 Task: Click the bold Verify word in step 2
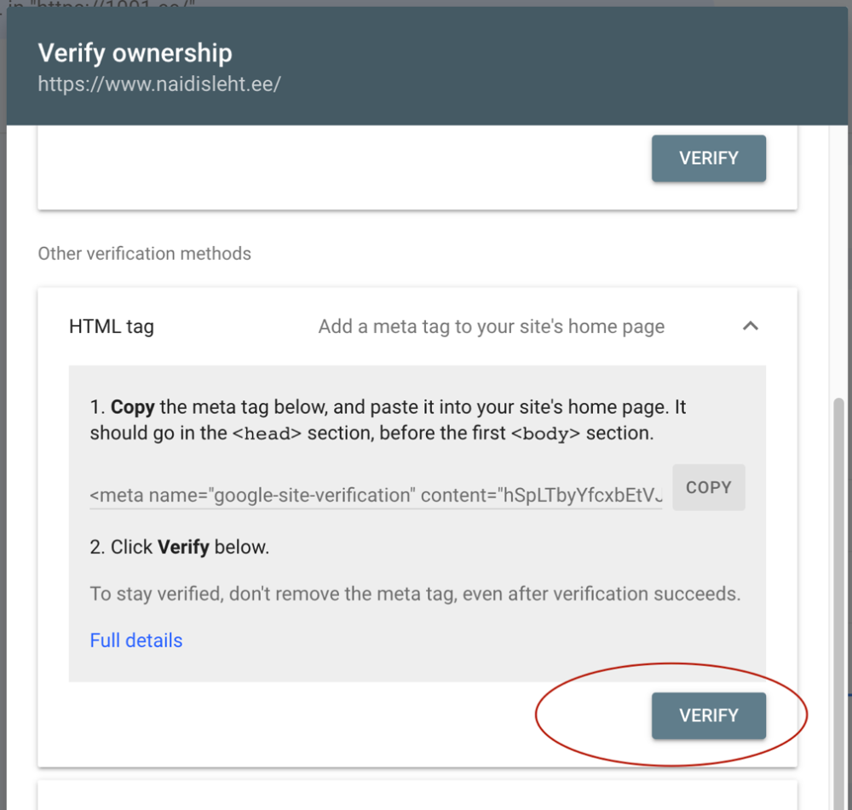point(183,547)
